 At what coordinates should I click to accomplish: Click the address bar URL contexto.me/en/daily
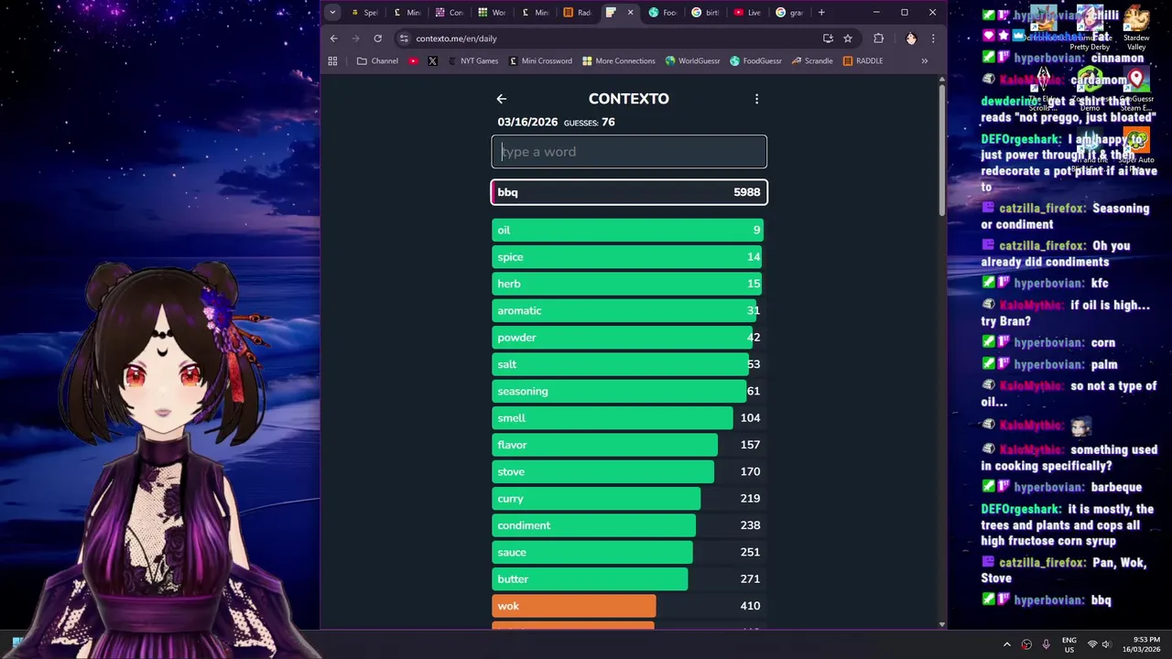coord(456,38)
